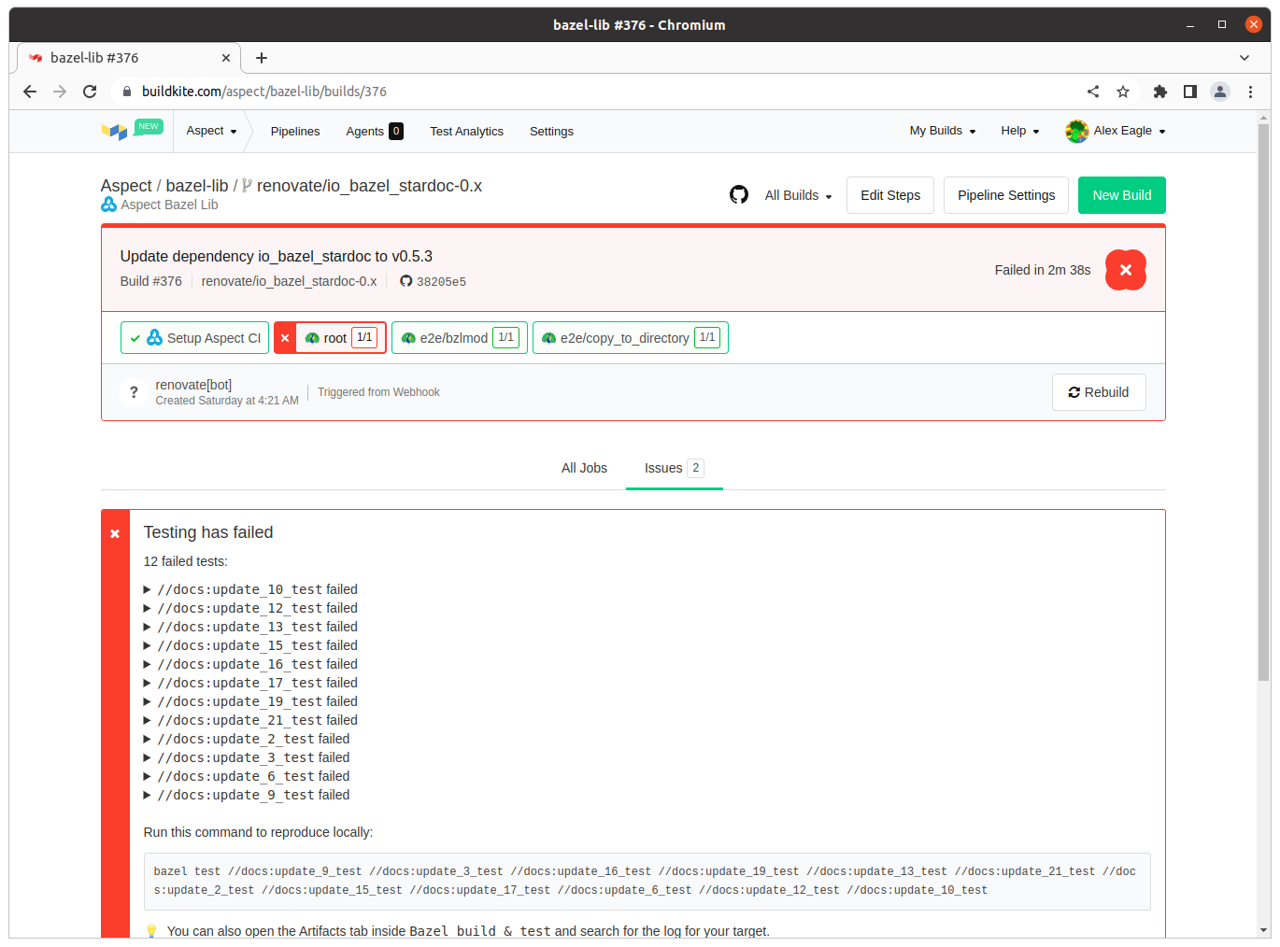Open the browser extensions puzzle icon
Screen dimensions: 1280x947
(x=1160, y=92)
